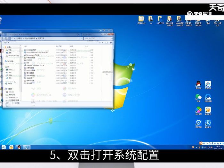Click the taskbar clock showing 2021/12/26
This screenshot has width=224, height=168.
218,148
